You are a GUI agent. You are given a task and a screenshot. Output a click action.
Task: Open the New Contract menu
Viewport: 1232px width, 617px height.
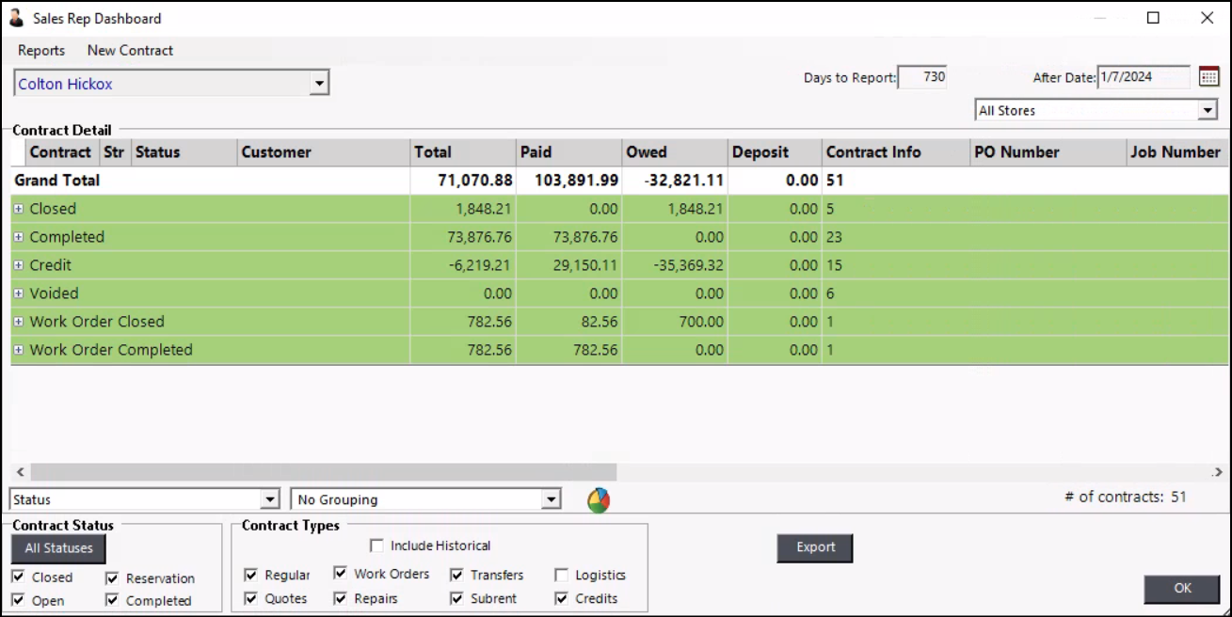130,51
